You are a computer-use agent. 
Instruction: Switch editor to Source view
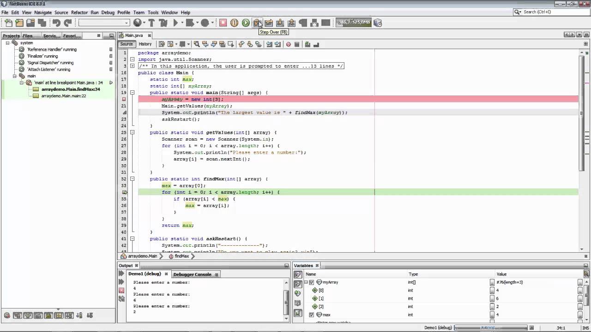[x=127, y=44]
